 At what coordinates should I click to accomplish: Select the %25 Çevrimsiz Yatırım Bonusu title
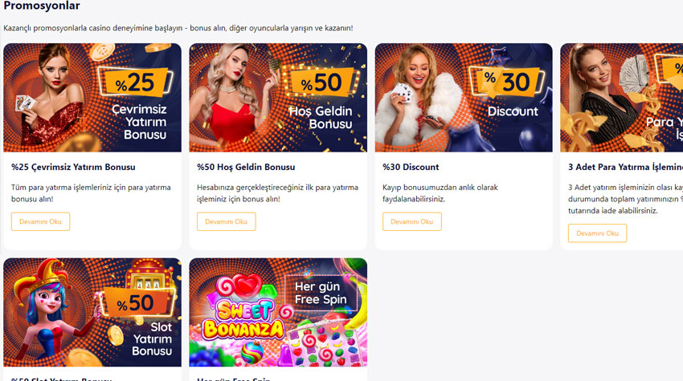pos(73,167)
